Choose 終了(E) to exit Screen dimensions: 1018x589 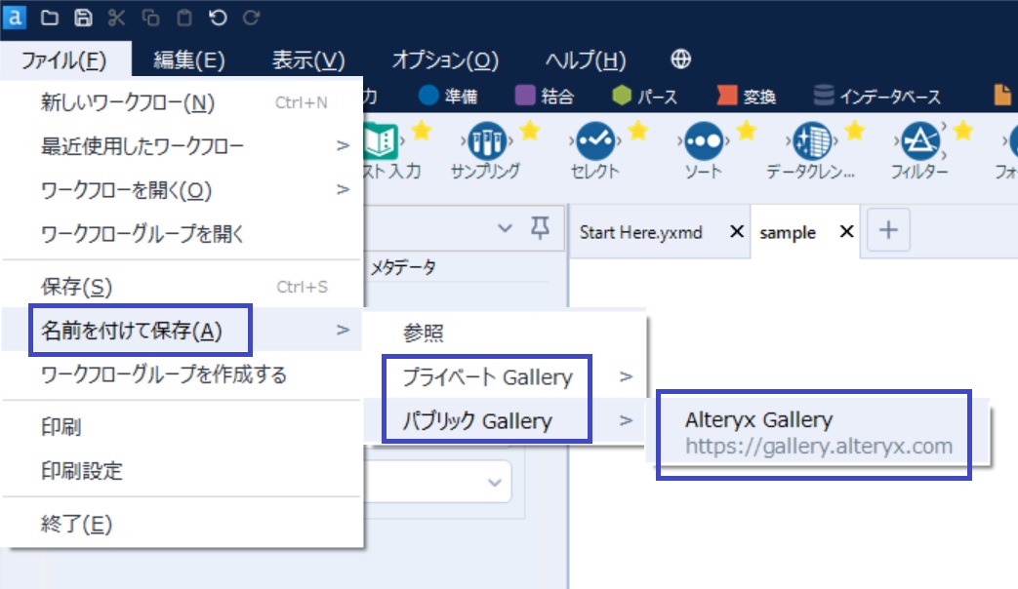182,524
